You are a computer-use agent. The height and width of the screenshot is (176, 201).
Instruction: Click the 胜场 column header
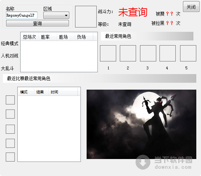pos(66,37)
